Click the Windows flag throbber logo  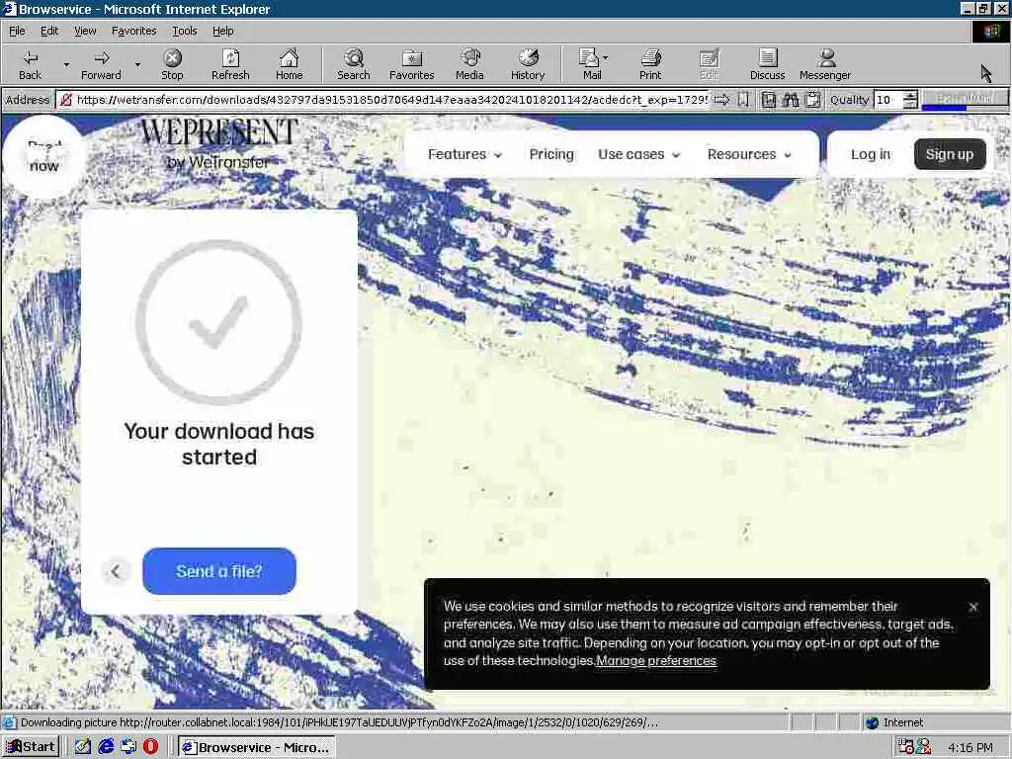point(990,31)
